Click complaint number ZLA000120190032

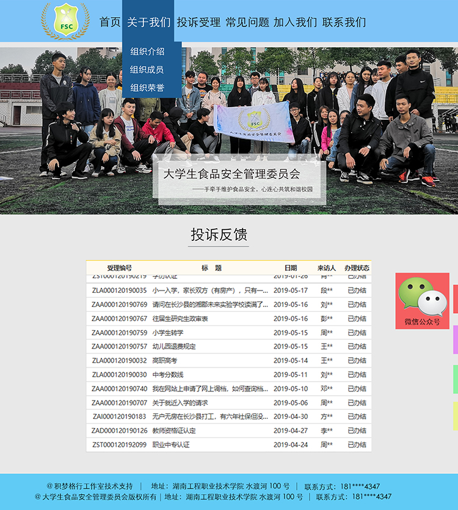[120, 361]
